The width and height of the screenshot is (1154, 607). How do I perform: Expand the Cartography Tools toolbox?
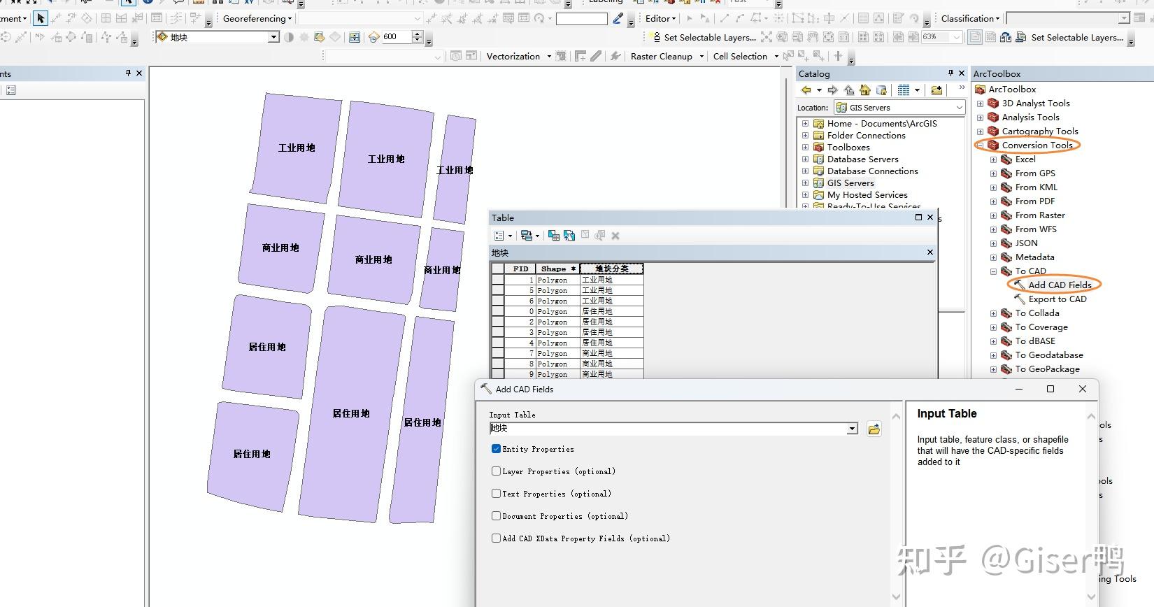[x=980, y=131]
